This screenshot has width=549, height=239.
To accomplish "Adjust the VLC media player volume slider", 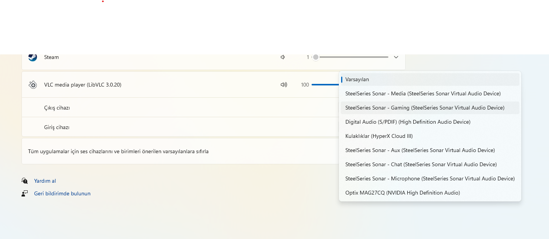I will pyautogui.click(x=325, y=85).
